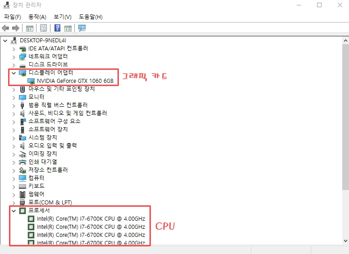Click the 키보드 keyboard icon

(23, 186)
